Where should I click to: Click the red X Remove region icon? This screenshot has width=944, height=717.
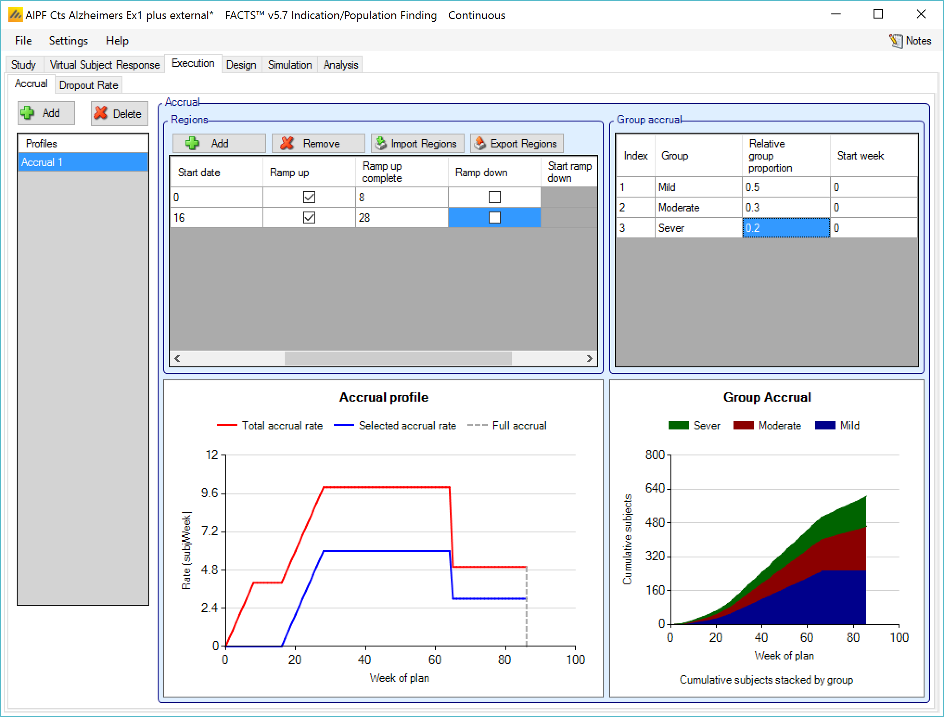[x=287, y=143]
